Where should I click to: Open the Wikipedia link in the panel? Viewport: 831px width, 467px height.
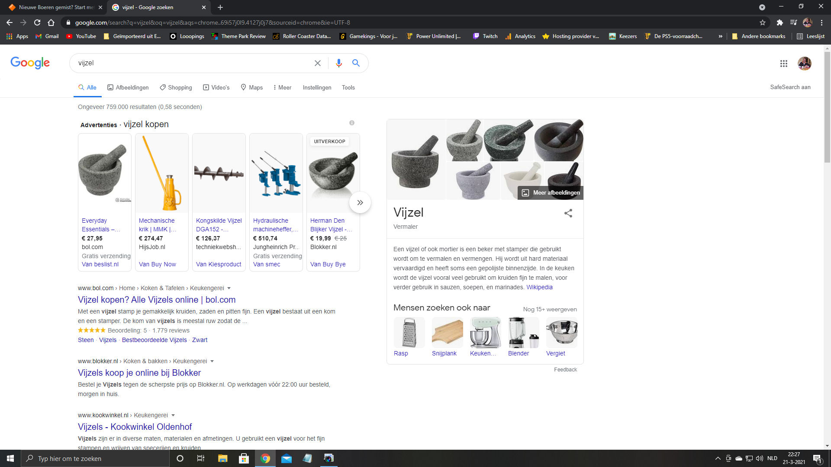(x=539, y=287)
